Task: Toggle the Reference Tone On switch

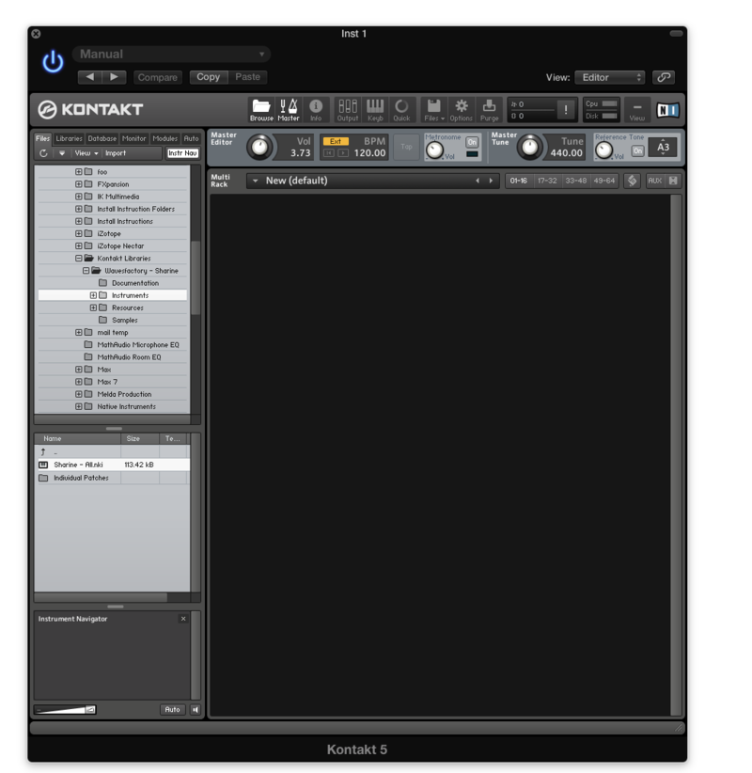Action: click(637, 150)
